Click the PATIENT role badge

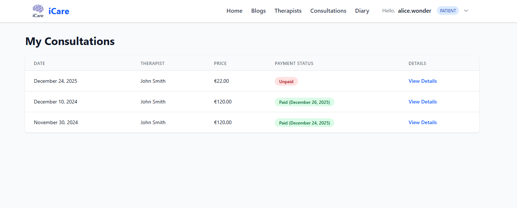pos(448,11)
